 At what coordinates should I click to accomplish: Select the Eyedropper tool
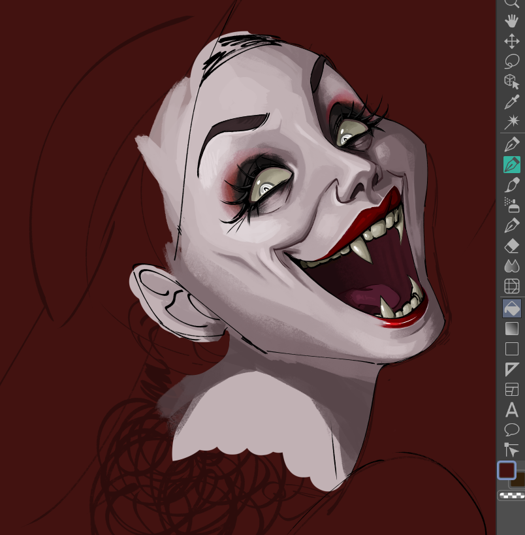click(512, 102)
